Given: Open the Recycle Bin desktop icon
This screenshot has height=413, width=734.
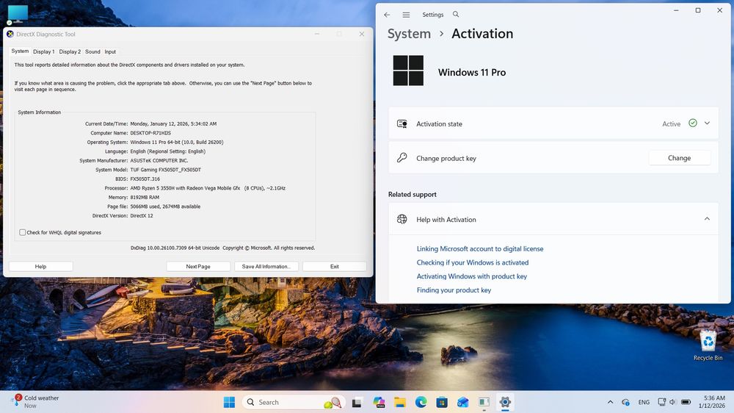Looking at the screenshot, I should point(708,342).
